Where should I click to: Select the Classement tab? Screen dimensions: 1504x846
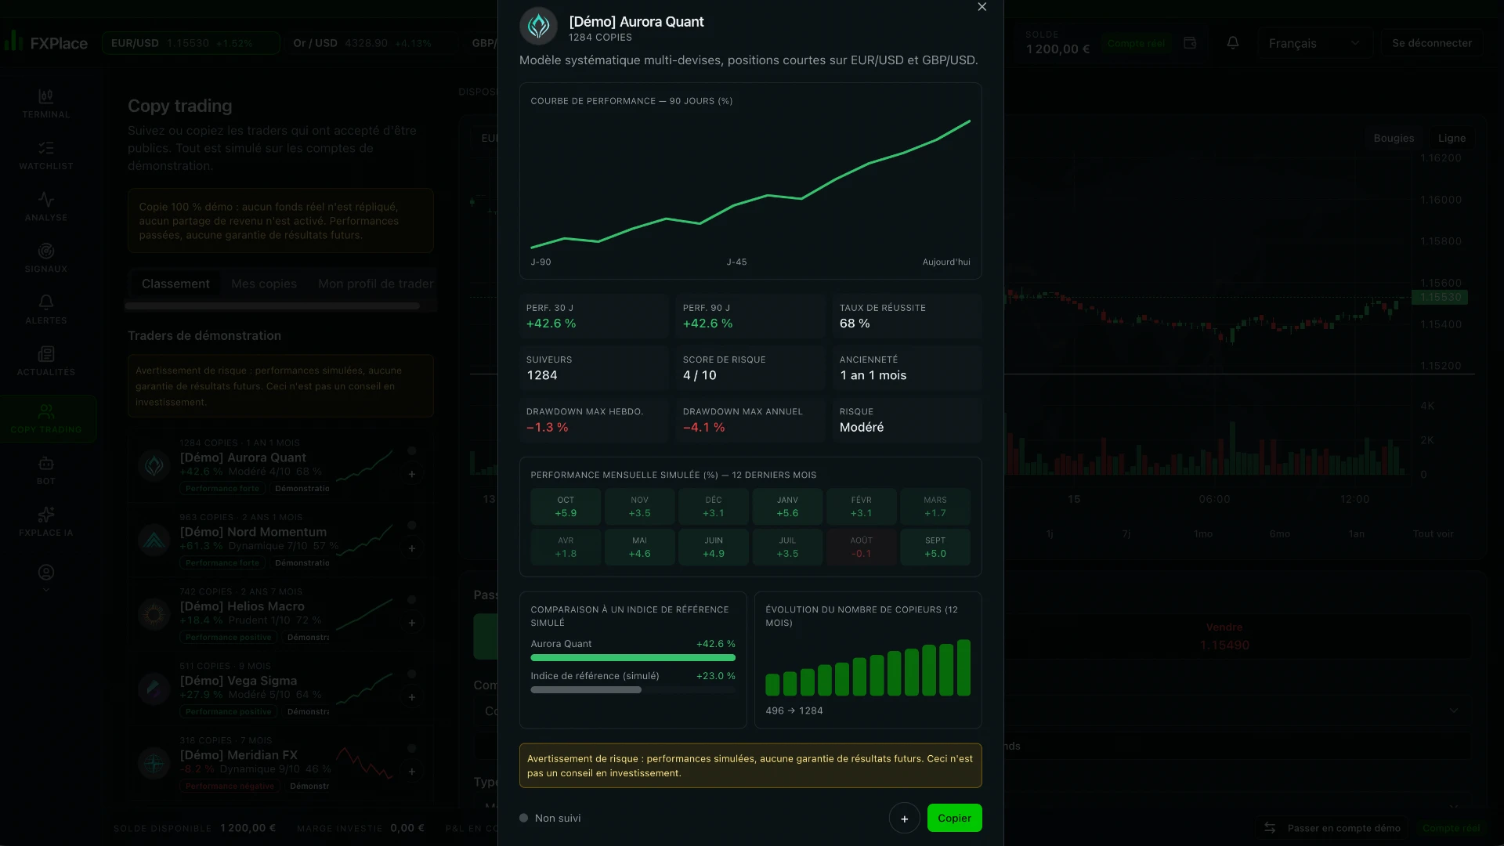pos(175,284)
